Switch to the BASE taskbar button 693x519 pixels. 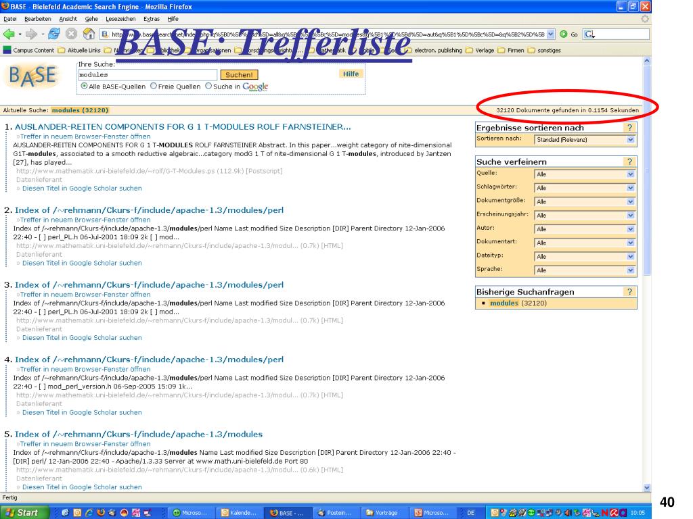[x=287, y=513]
